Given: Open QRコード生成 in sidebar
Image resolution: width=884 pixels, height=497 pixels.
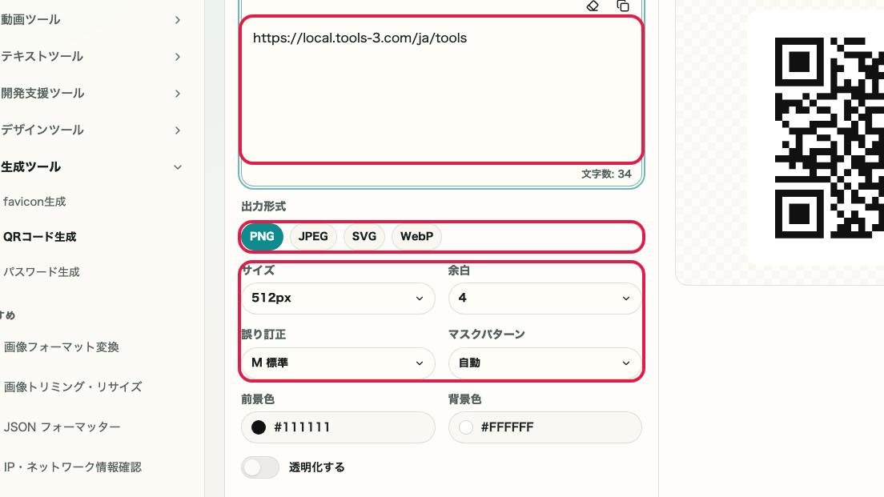Looking at the screenshot, I should 39,237.
